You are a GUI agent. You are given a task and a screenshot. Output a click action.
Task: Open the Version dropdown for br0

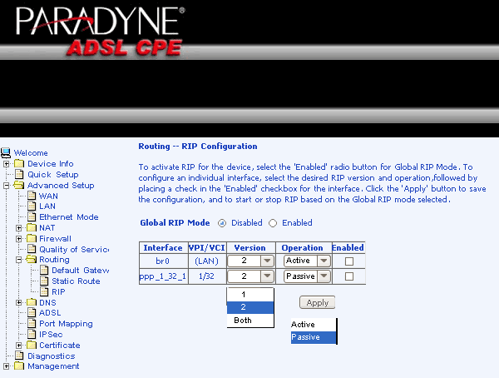251,261
